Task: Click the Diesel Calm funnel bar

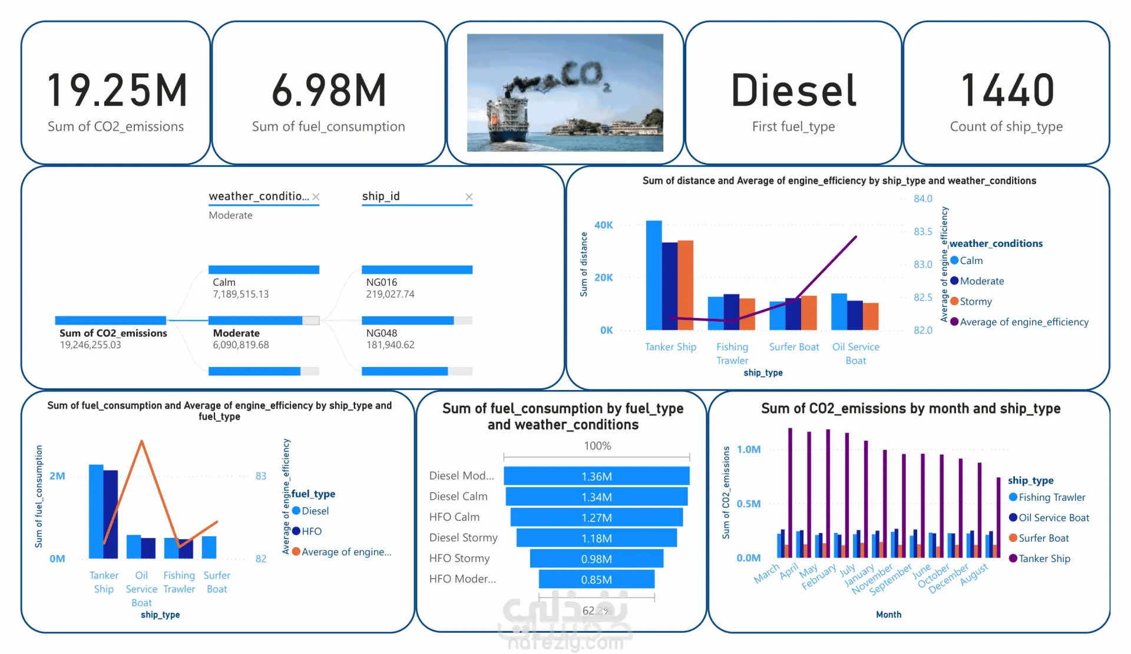Action: [x=596, y=497]
